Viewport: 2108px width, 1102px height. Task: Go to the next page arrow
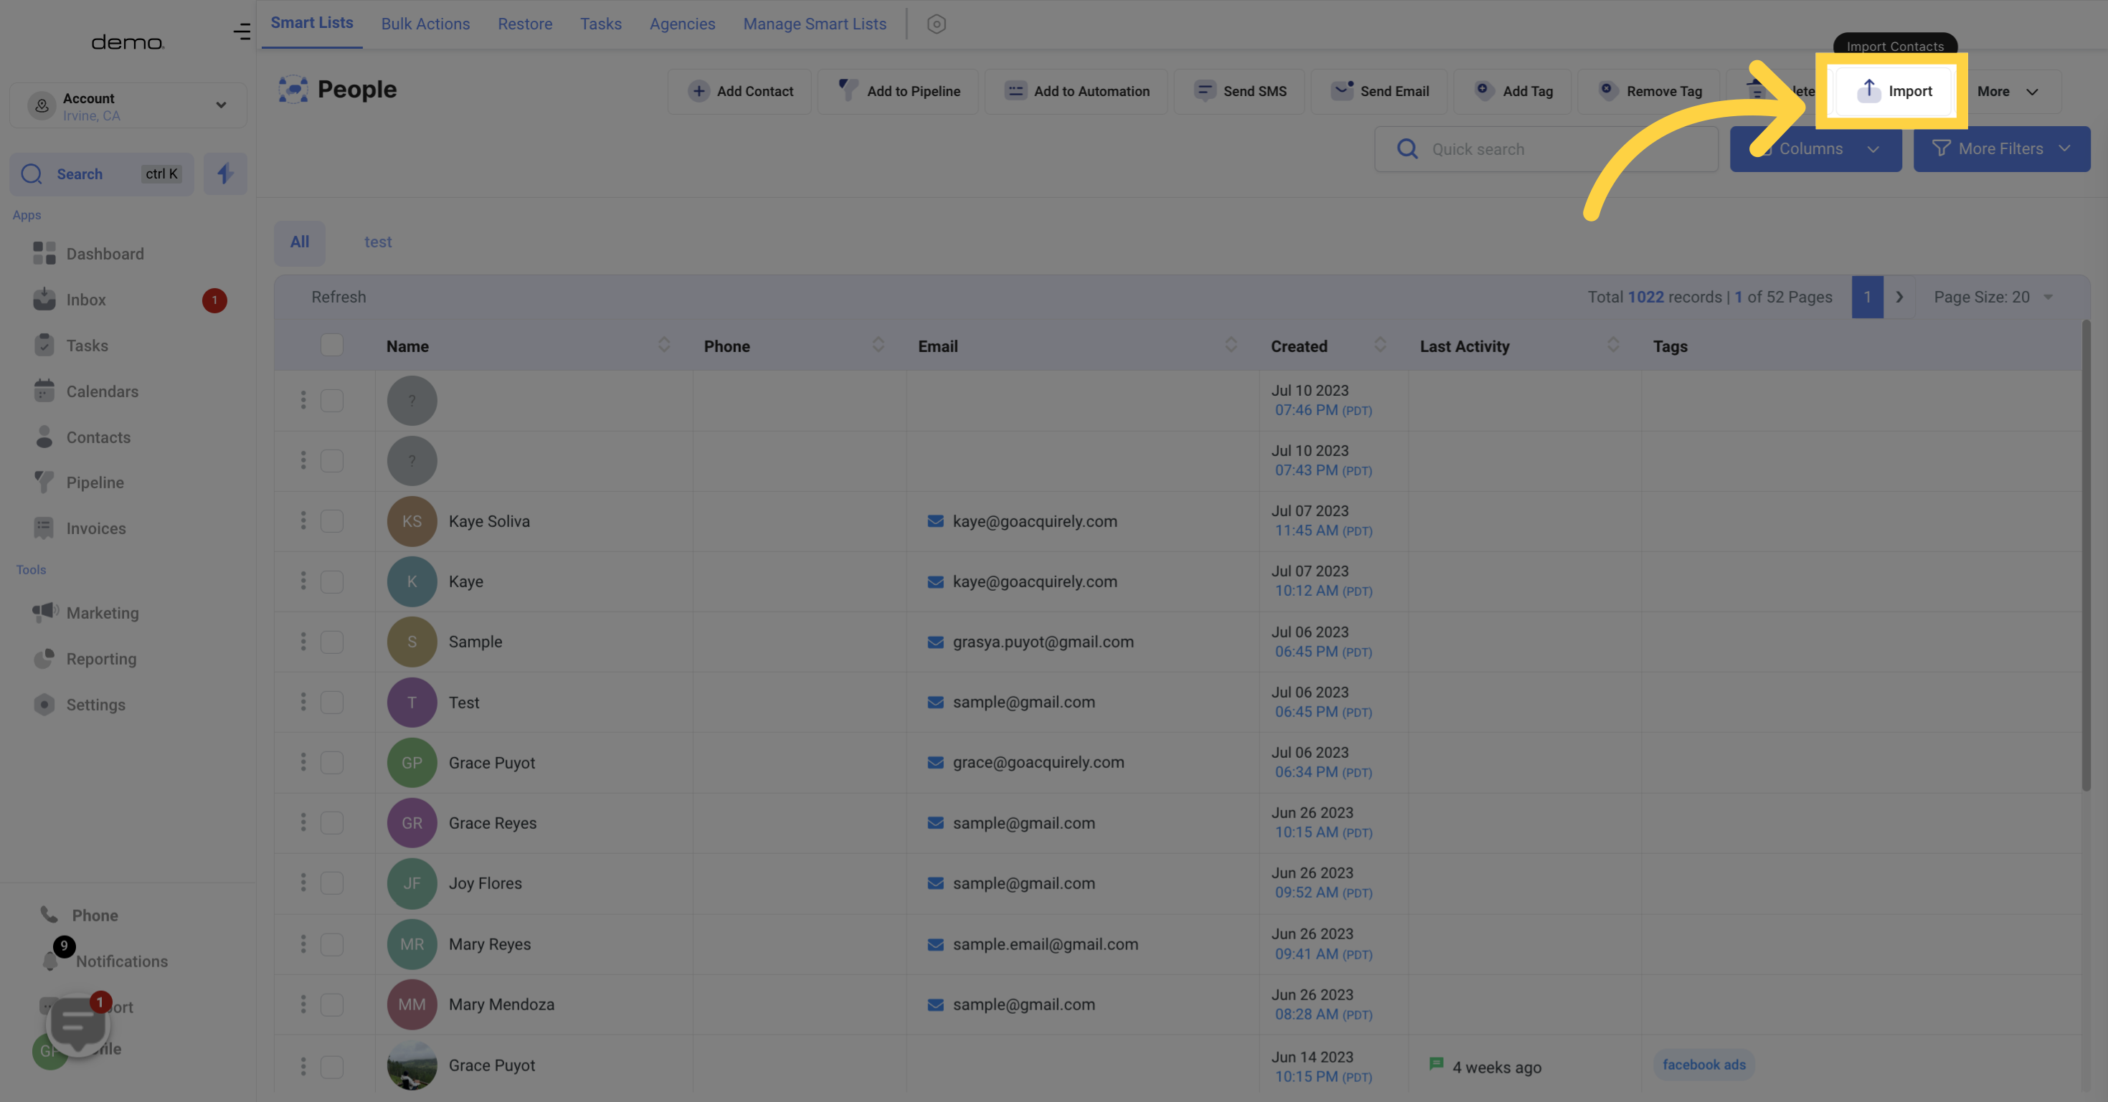pos(1899,297)
